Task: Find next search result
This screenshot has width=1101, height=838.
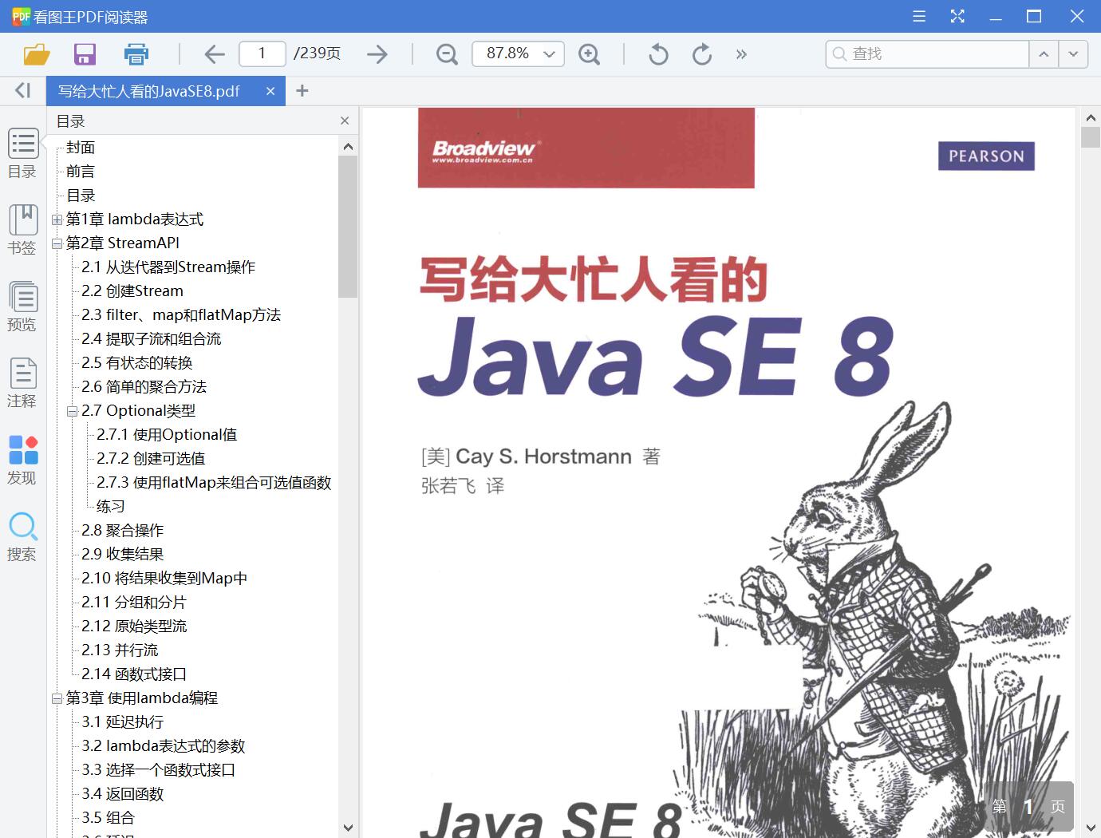Action: (x=1073, y=53)
